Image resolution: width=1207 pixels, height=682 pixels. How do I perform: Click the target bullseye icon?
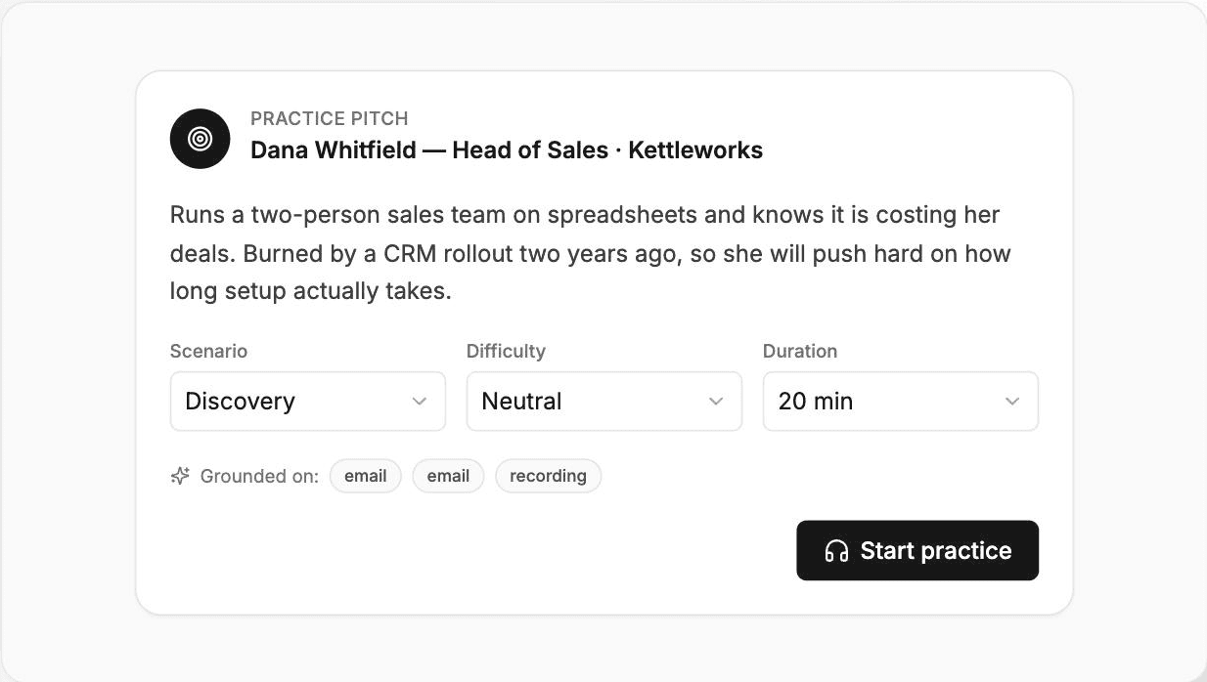coord(200,139)
